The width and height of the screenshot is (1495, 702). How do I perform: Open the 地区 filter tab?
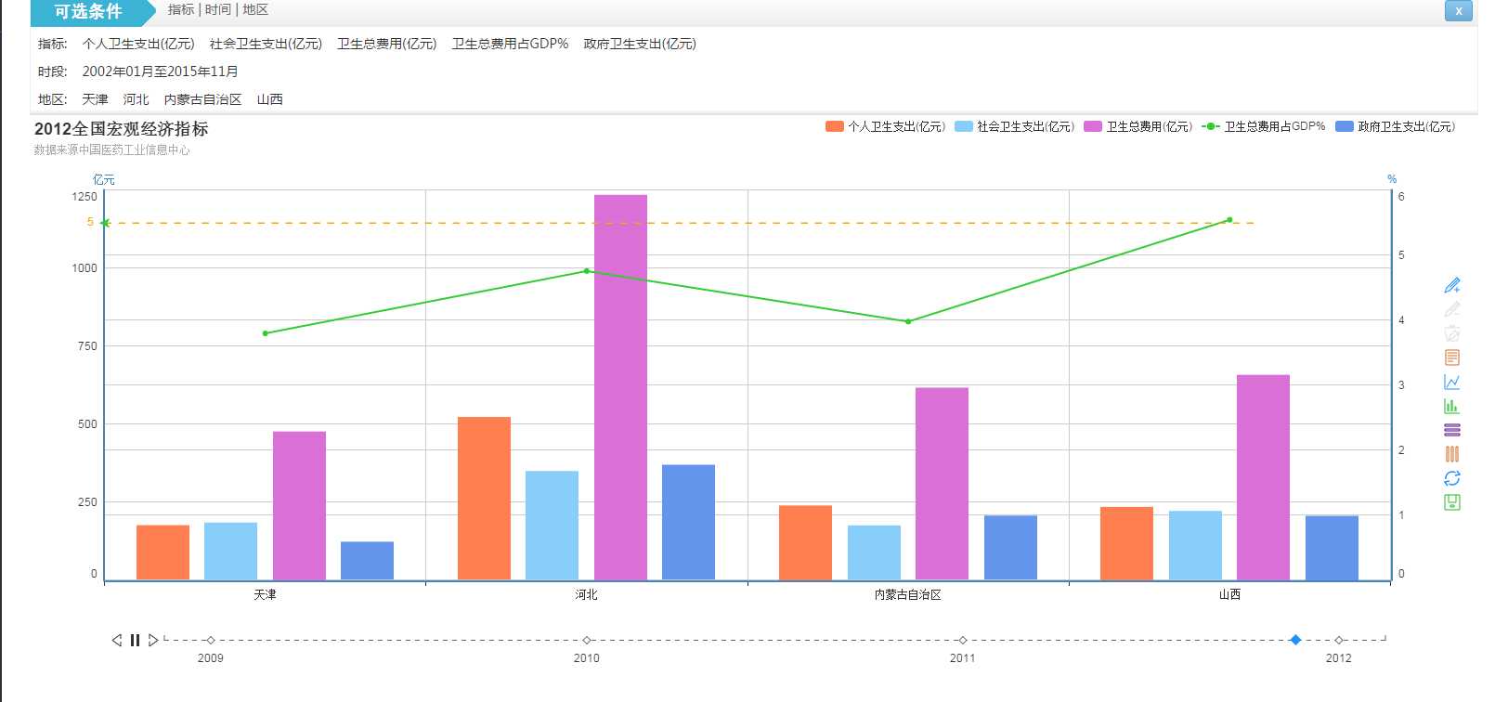tap(255, 9)
